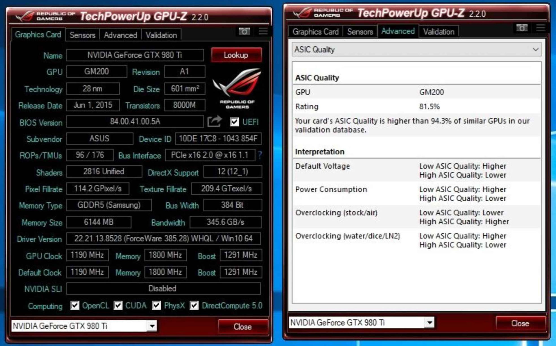The image size is (556, 346).
Task: Click Close button in right window
Action: (x=520, y=323)
